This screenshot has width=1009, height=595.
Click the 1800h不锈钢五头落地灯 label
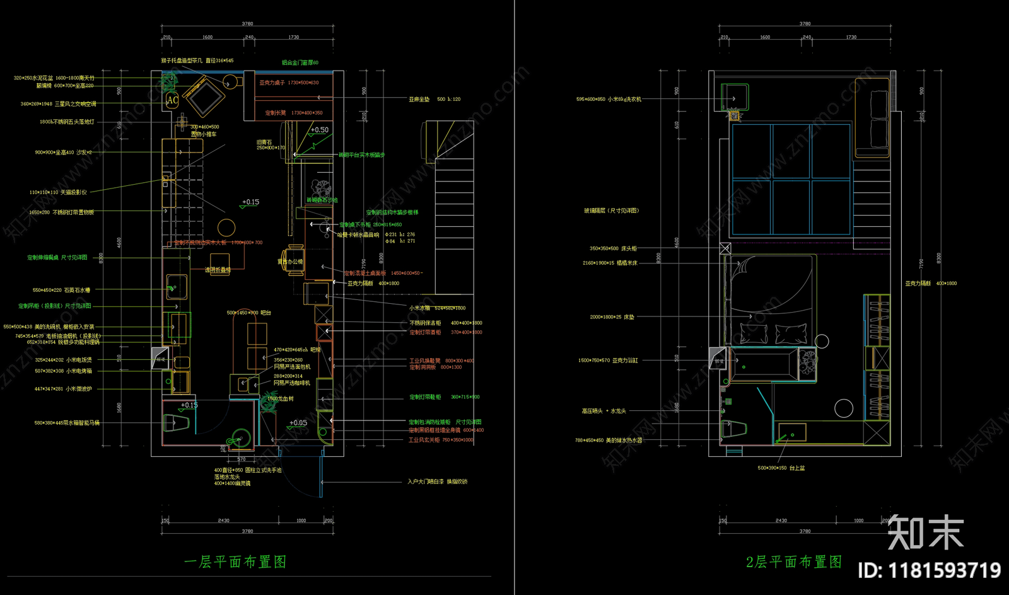tap(67, 122)
